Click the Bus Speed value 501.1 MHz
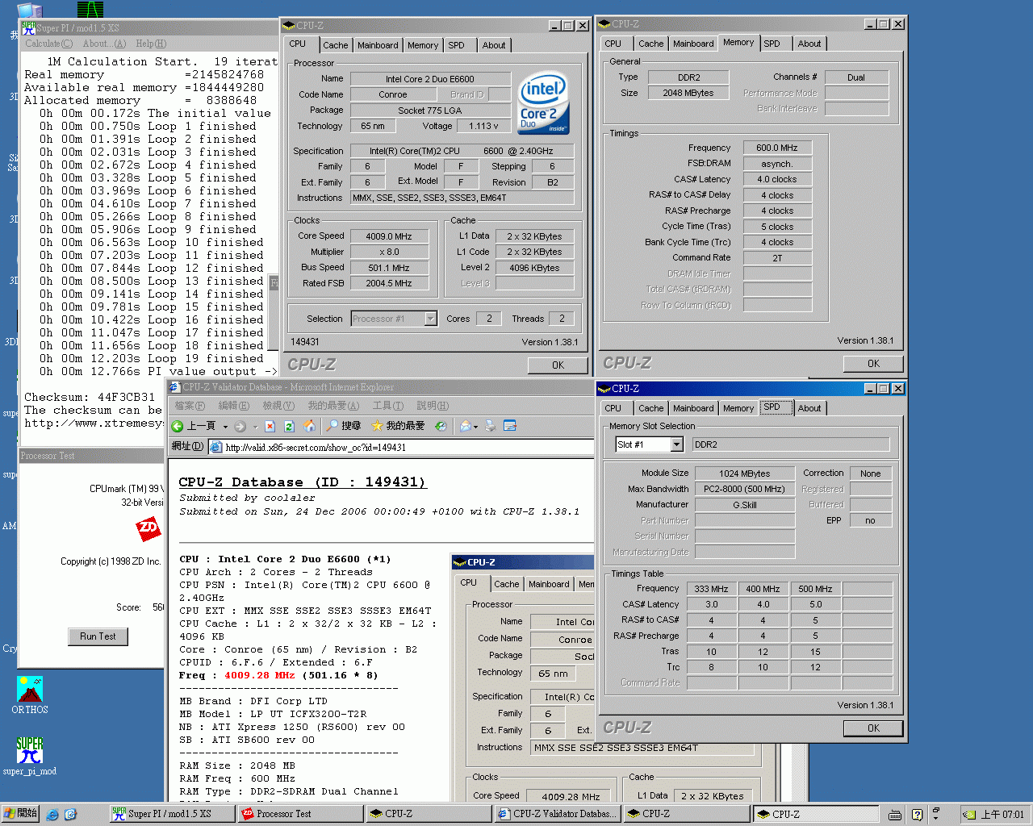The height and width of the screenshot is (826, 1033). (389, 268)
